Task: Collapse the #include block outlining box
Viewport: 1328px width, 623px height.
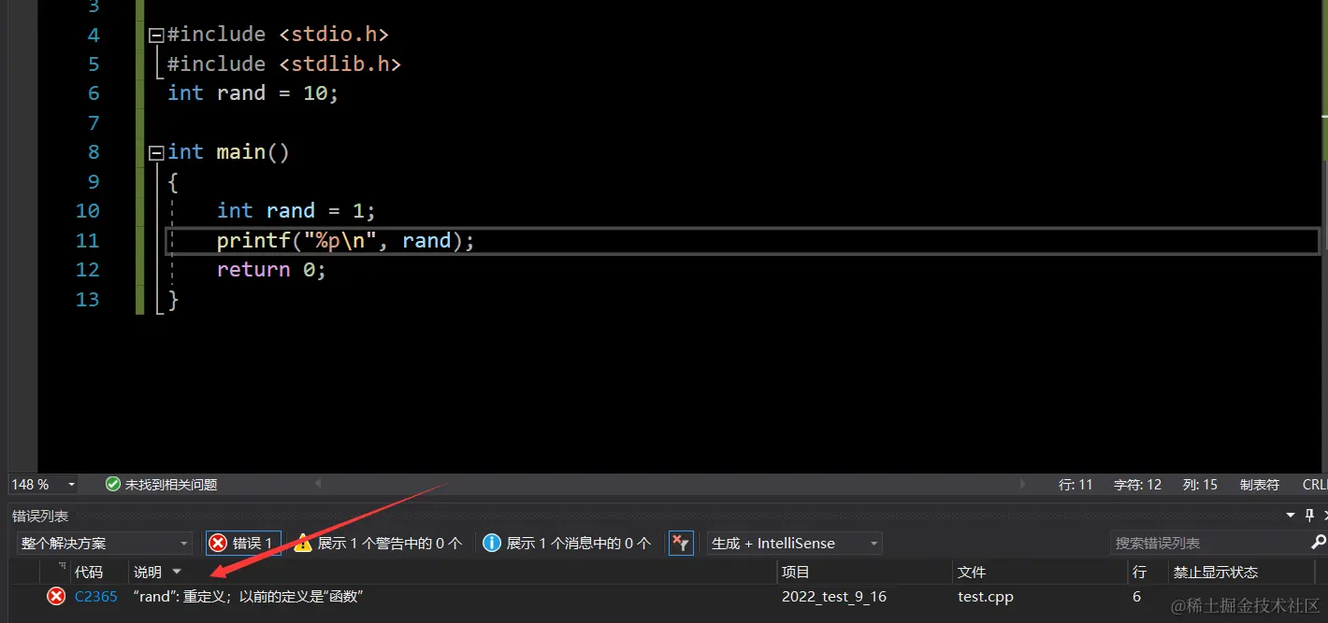Action: (156, 35)
